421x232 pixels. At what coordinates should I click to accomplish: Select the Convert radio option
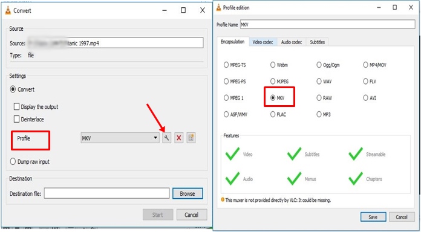(x=13, y=89)
